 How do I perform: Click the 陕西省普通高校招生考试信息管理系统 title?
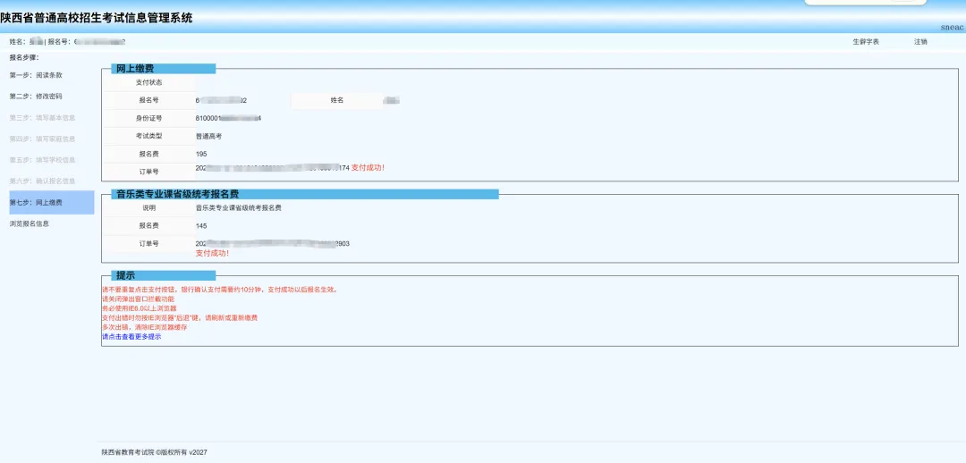[97, 19]
